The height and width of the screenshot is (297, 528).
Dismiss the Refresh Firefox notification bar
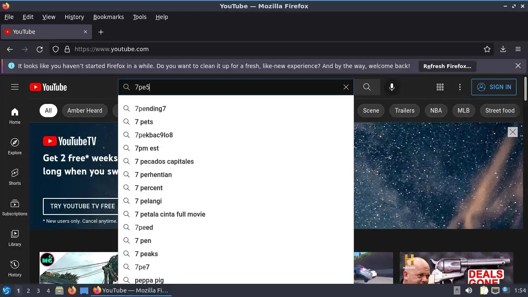pos(518,66)
